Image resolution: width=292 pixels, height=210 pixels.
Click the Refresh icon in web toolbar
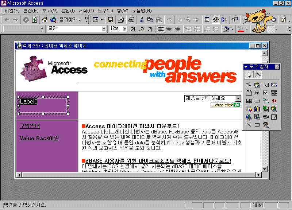(35, 20)
